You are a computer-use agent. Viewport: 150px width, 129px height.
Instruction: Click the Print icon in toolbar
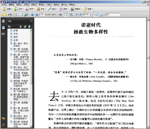point(10,15)
